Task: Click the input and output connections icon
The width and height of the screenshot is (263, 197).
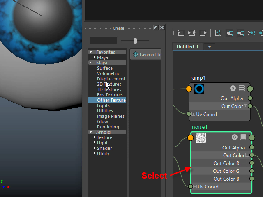Action: pyautogui.click(x=191, y=33)
